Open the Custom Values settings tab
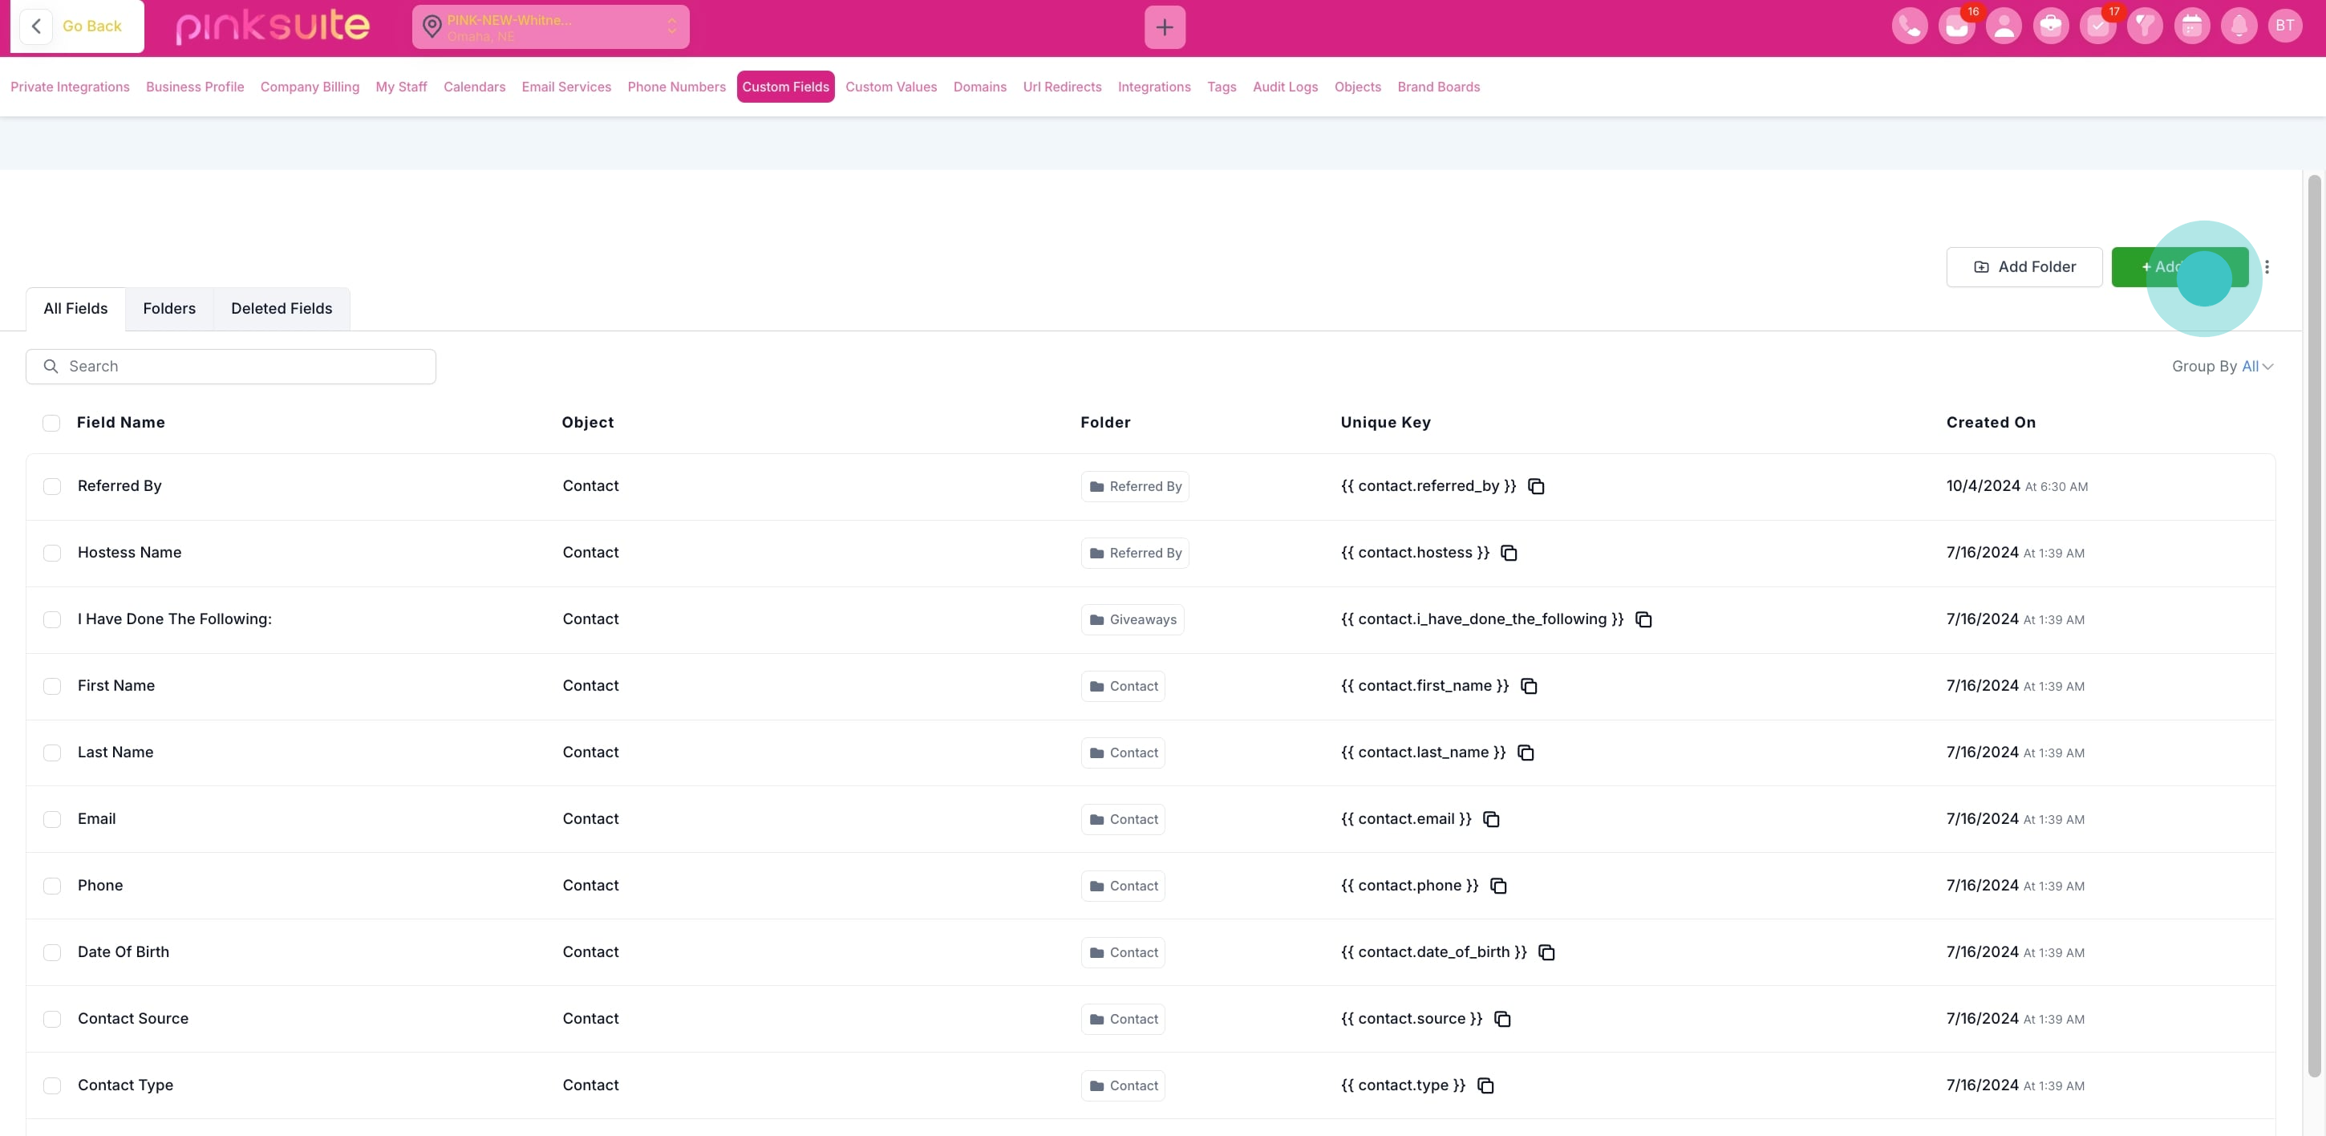Screen dimensions: 2326x1136 (x=890, y=87)
